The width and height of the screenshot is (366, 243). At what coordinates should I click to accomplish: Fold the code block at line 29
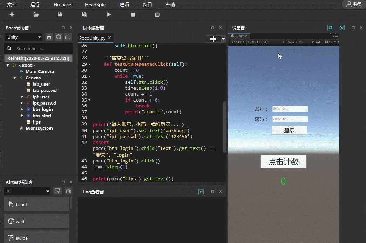tap(89, 64)
